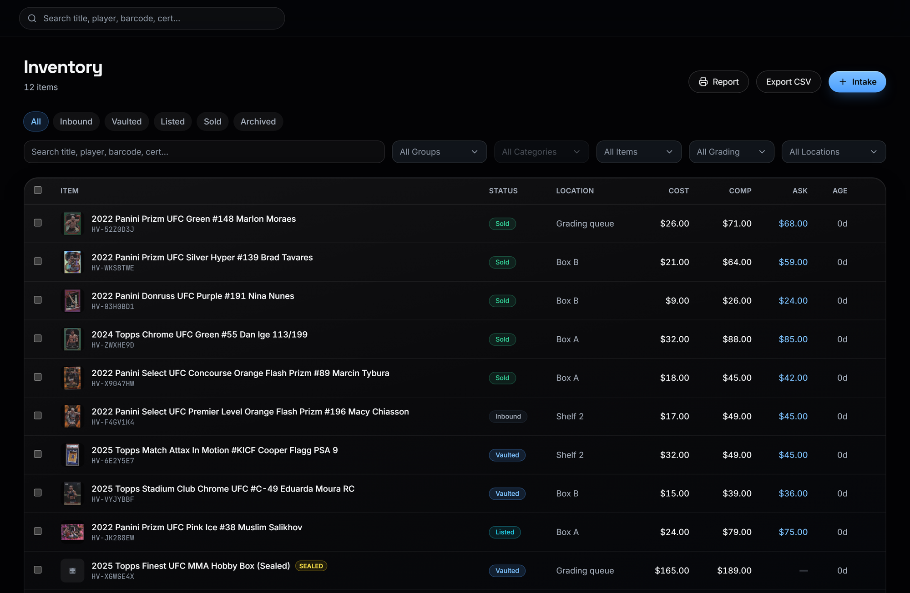
Task: Open the All Categories dropdown
Action: [x=541, y=152]
